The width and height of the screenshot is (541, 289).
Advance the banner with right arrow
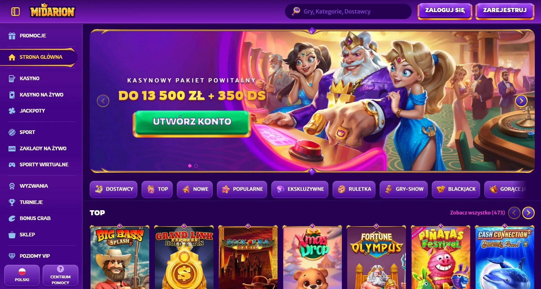[521, 101]
